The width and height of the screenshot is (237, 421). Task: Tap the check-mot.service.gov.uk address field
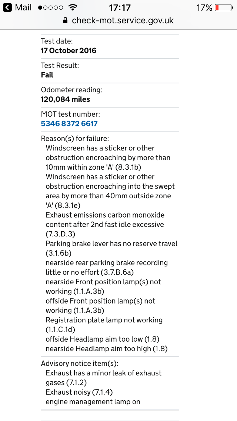coord(118,20)
